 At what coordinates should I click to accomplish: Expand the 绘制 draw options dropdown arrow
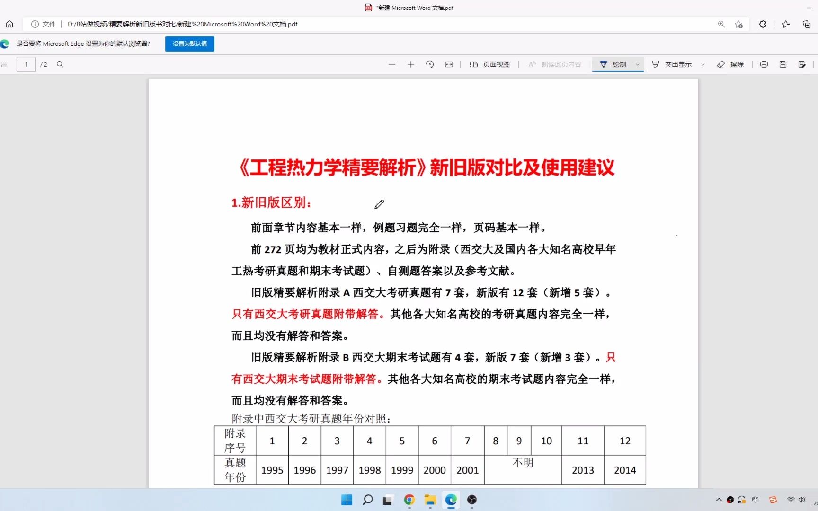click(x=638, y=64)
